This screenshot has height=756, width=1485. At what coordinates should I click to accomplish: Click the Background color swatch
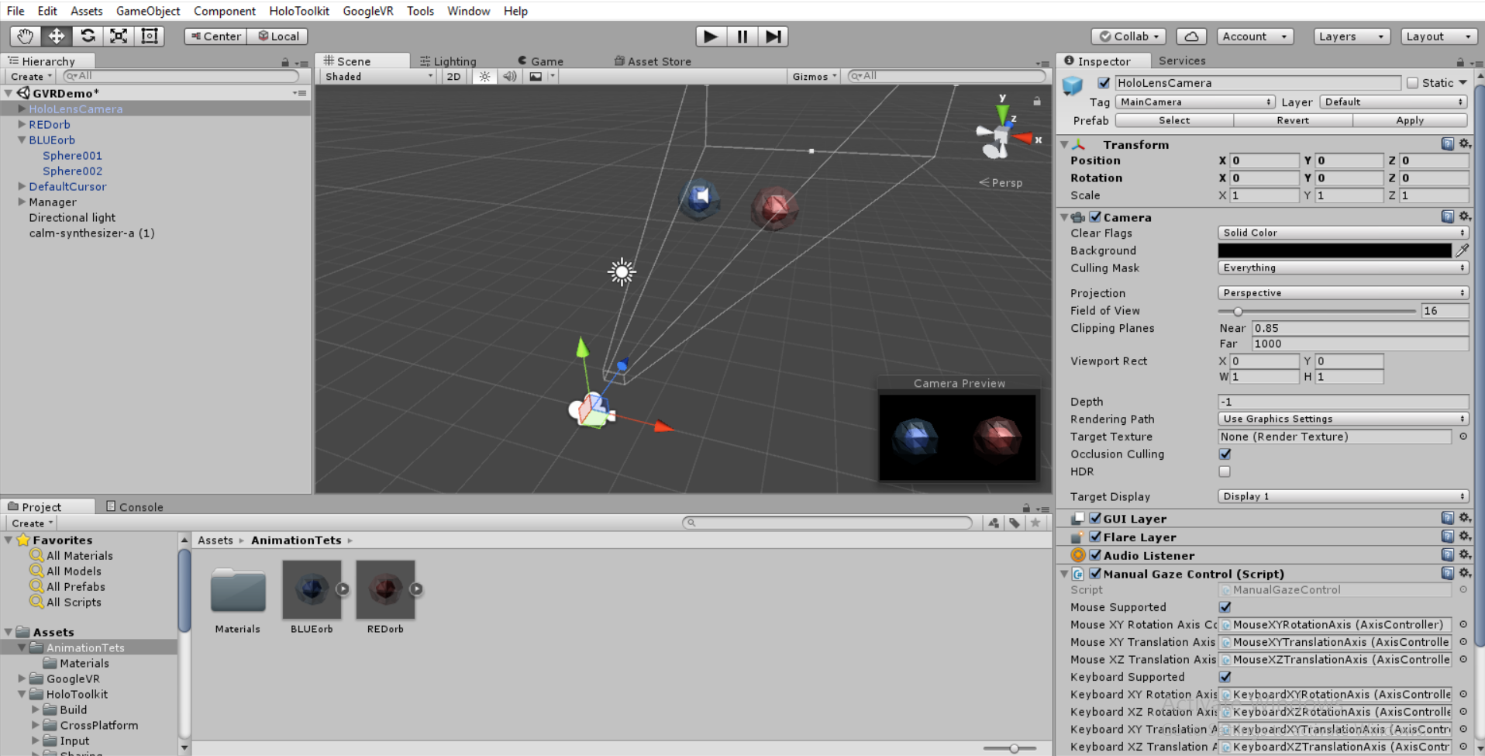point(1334,250)
